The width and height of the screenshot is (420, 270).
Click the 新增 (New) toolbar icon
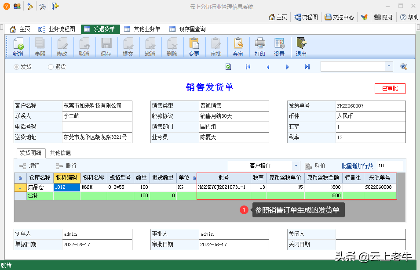18,47
